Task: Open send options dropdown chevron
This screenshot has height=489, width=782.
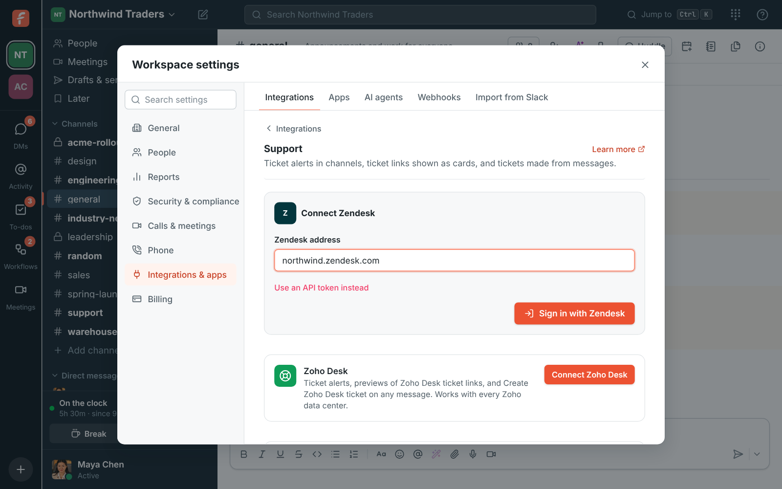Action: (x=757, y=454)
